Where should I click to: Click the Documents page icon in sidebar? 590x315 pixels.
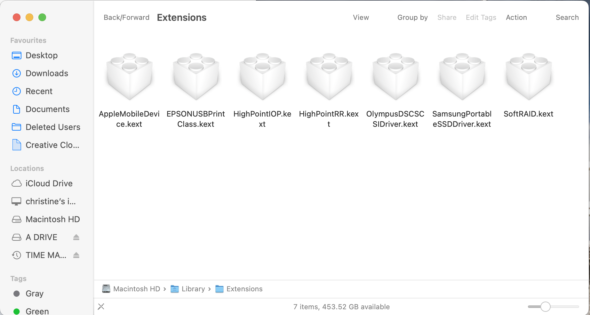pyautogui.click(x=17, y=109)
